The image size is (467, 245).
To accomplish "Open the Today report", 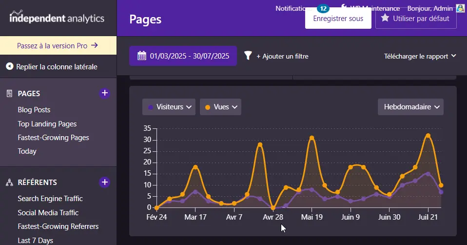I will (x=27, y=151).
